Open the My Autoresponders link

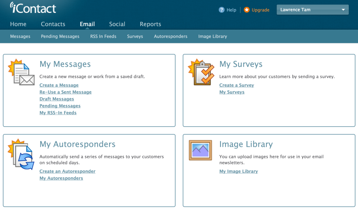click(61, 178)
